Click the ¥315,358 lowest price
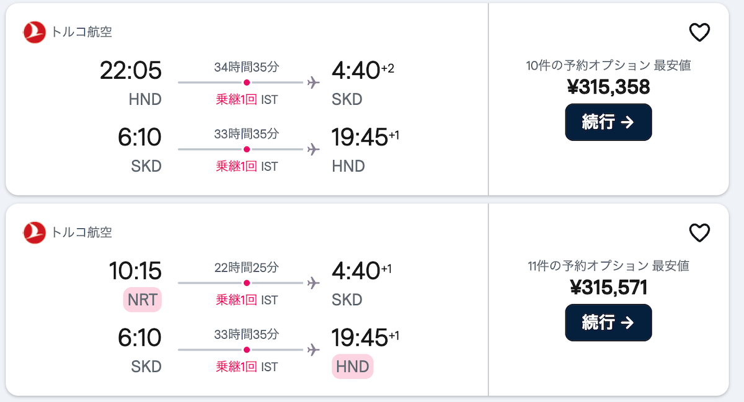The image size is (744, 402). [608, 87]
